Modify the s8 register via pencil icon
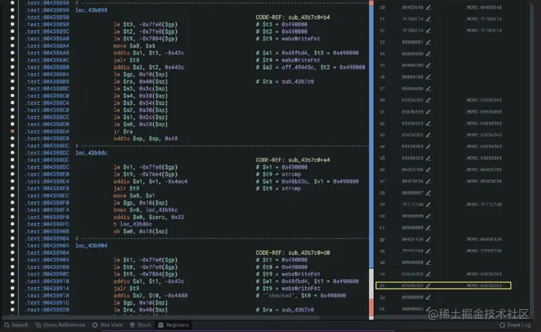Viewport: 541px width, 332px height. 428,263
